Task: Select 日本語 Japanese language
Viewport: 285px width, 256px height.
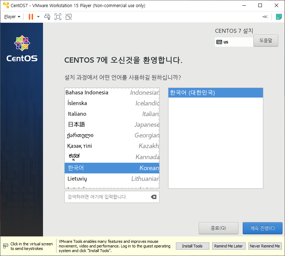Action: (112, 125)
